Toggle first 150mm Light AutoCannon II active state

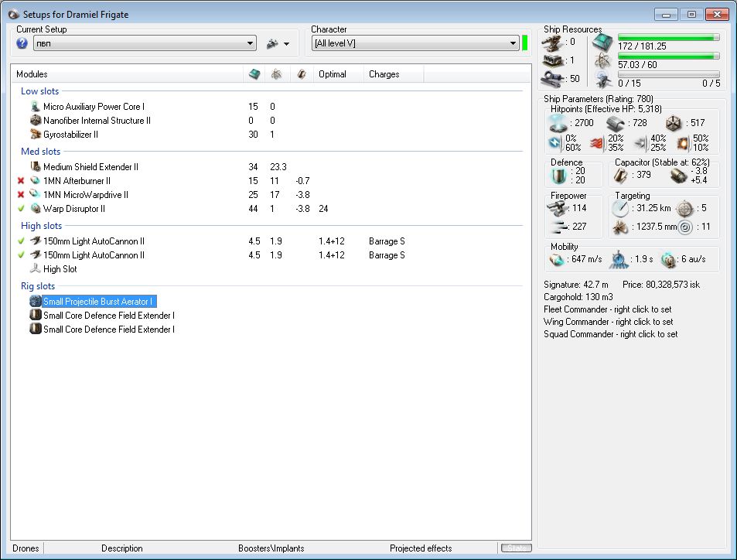(x=21, y=241)
